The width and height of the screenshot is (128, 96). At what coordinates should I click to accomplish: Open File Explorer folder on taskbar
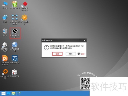(14, 93)
